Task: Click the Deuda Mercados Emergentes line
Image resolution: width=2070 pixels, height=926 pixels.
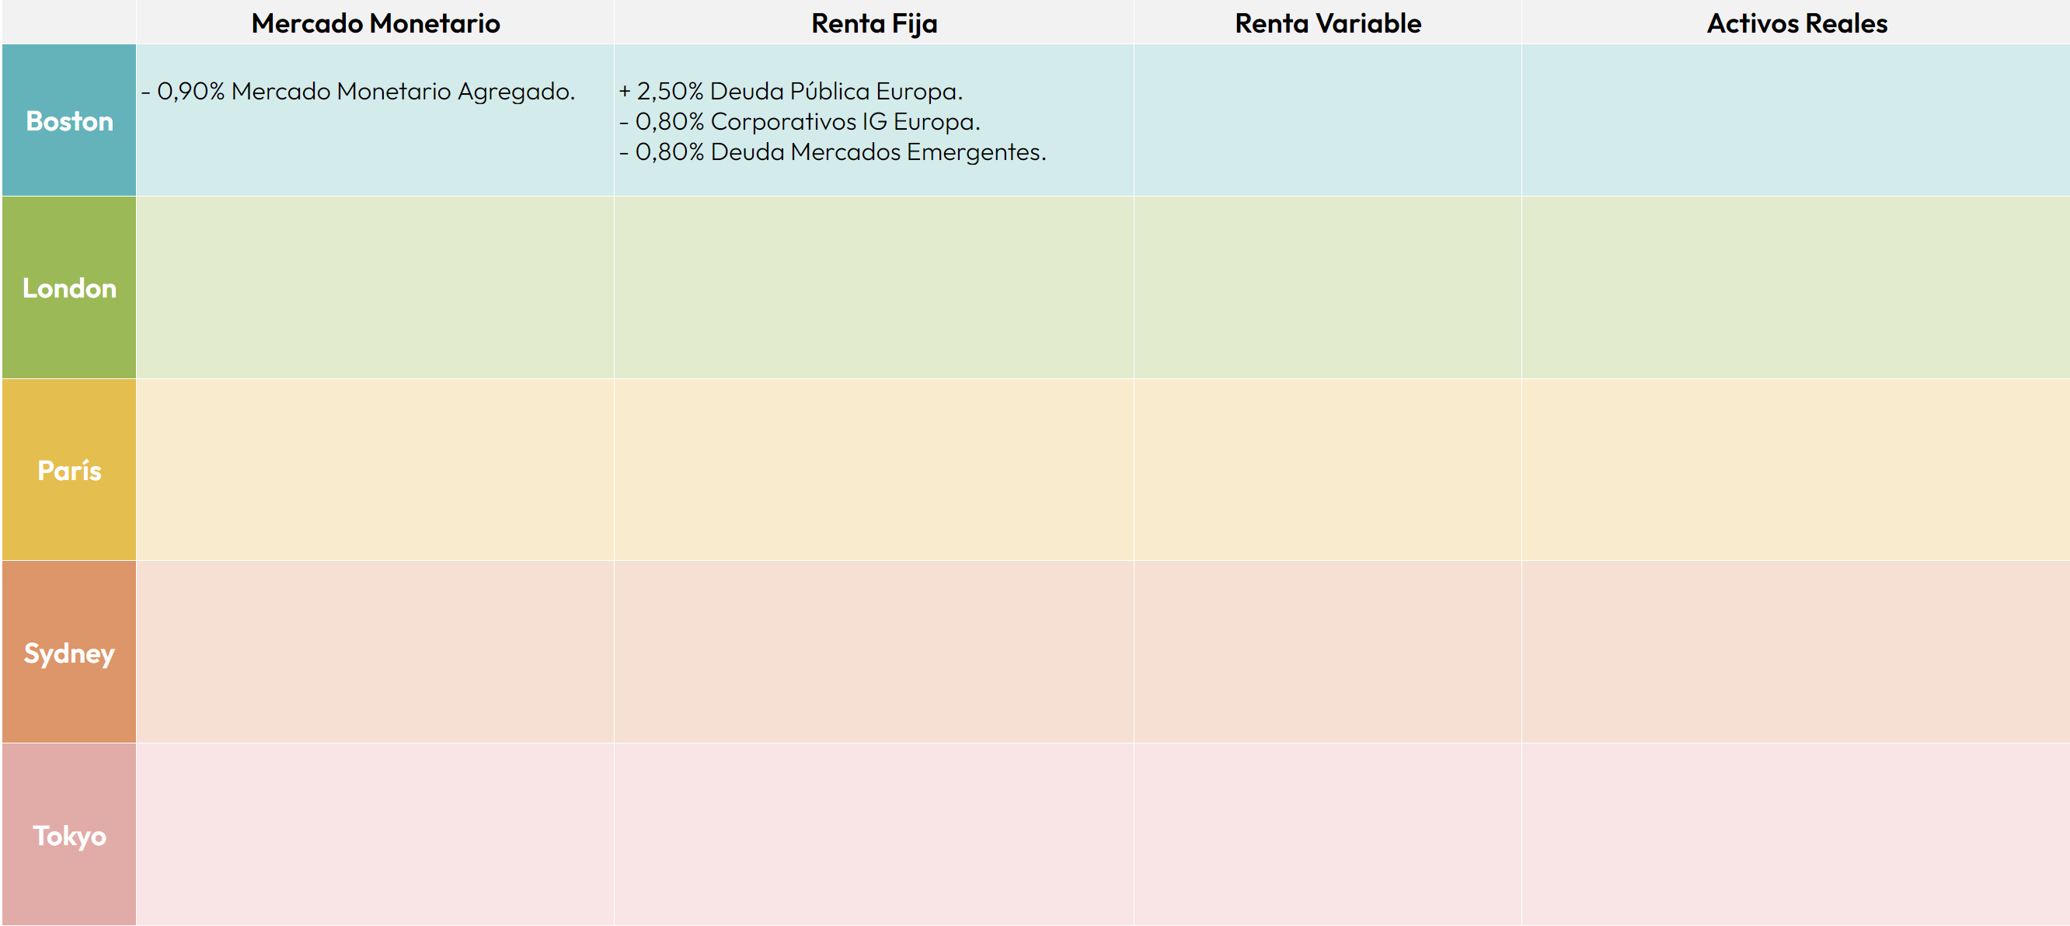Action: point(832,151)
